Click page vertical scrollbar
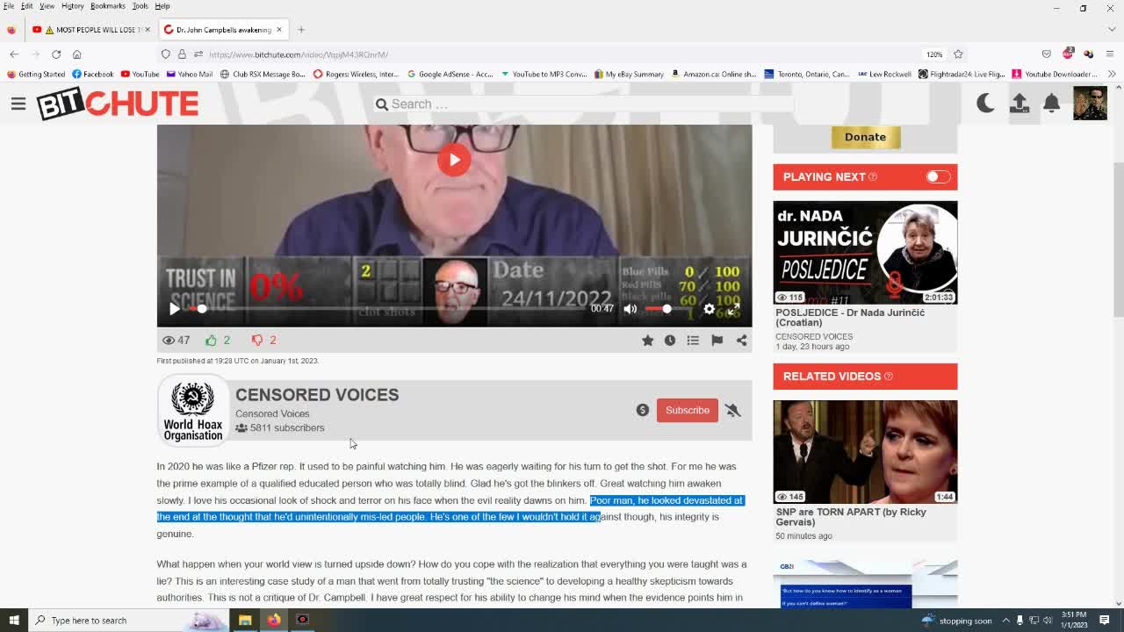Image resolution: width=1124 pixels, height=632 pixels. pos(1118,239)
